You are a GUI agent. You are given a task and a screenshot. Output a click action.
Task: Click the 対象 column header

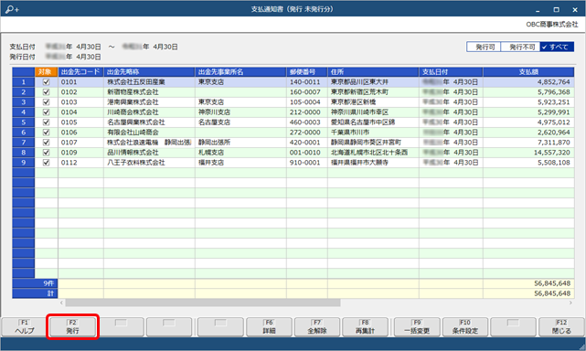tap(47, 72)
